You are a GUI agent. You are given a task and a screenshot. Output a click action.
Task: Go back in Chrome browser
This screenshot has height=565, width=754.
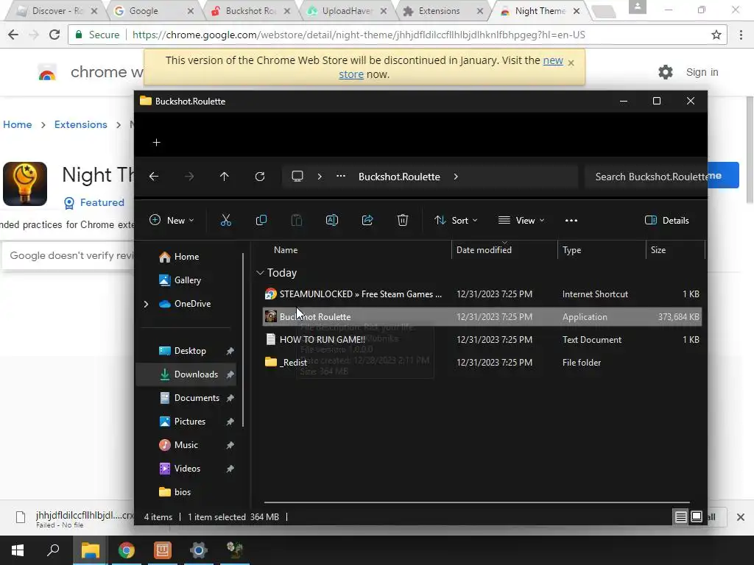(13, 35)
